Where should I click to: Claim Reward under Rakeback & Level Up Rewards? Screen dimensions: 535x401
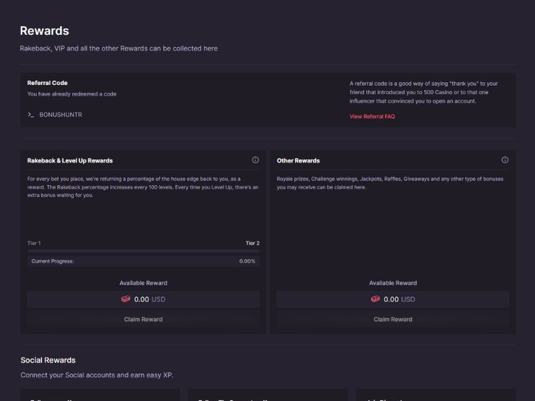click(143, 319)
